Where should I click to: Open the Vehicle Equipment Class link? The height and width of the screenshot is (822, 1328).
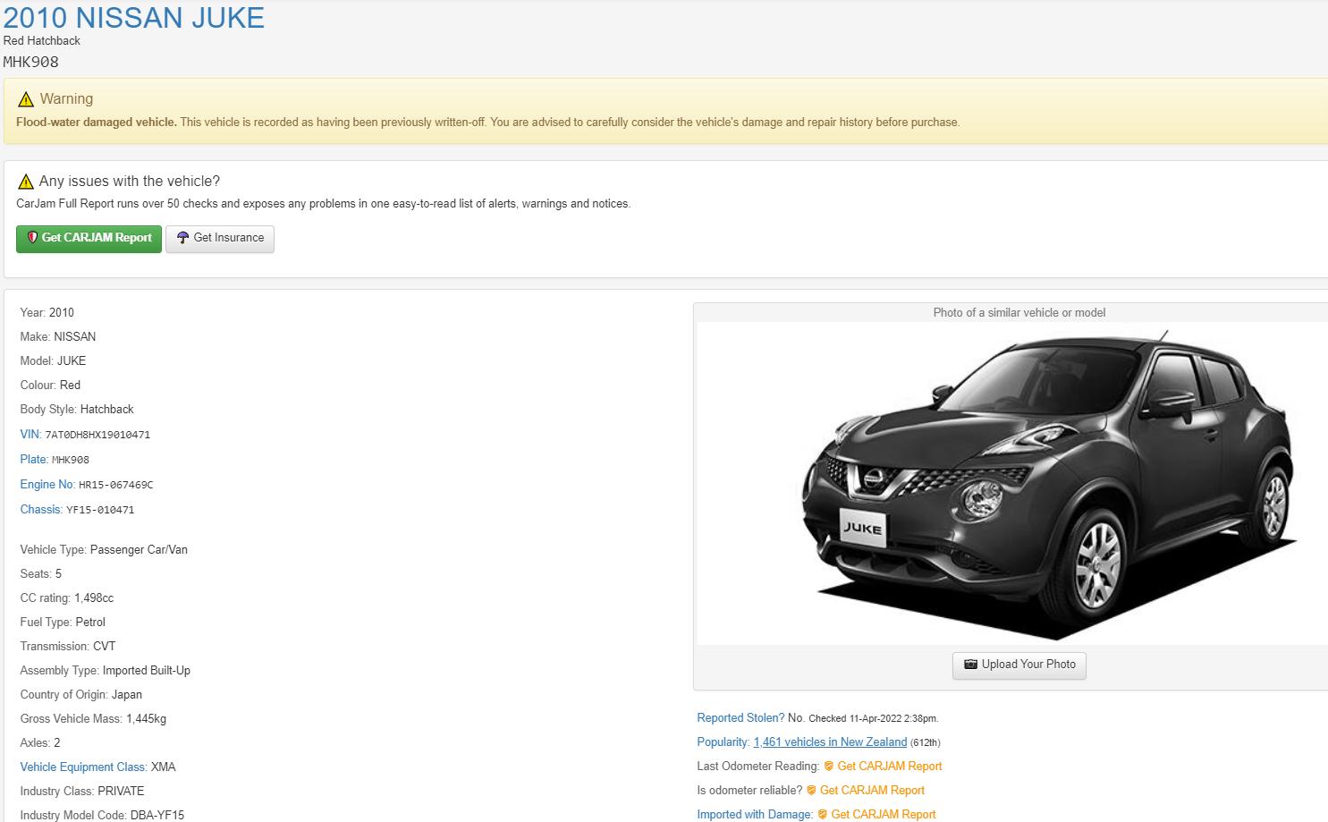pyautogui.click(x=83, y=767)
